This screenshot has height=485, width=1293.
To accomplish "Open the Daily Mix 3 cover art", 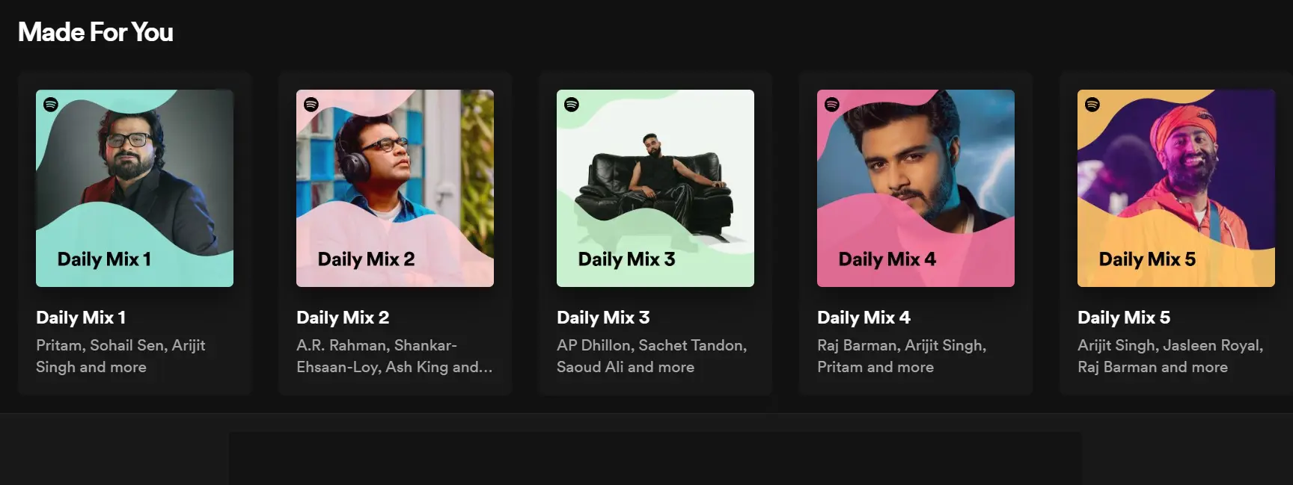I will tap(655, 188).
